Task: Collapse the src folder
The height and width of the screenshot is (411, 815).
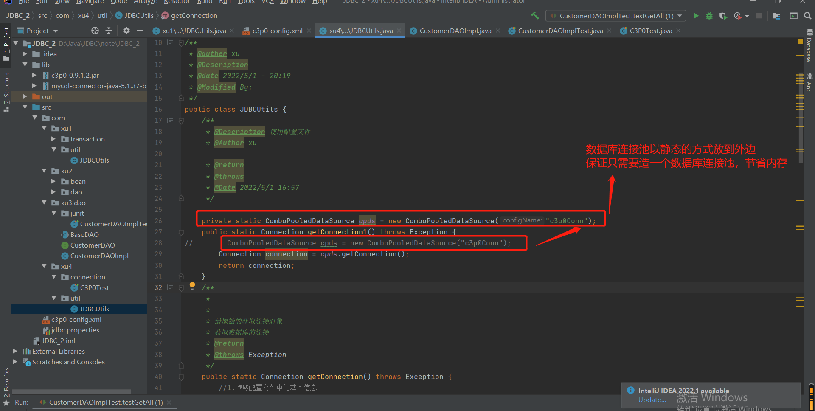Action: (x=25, y=107)
